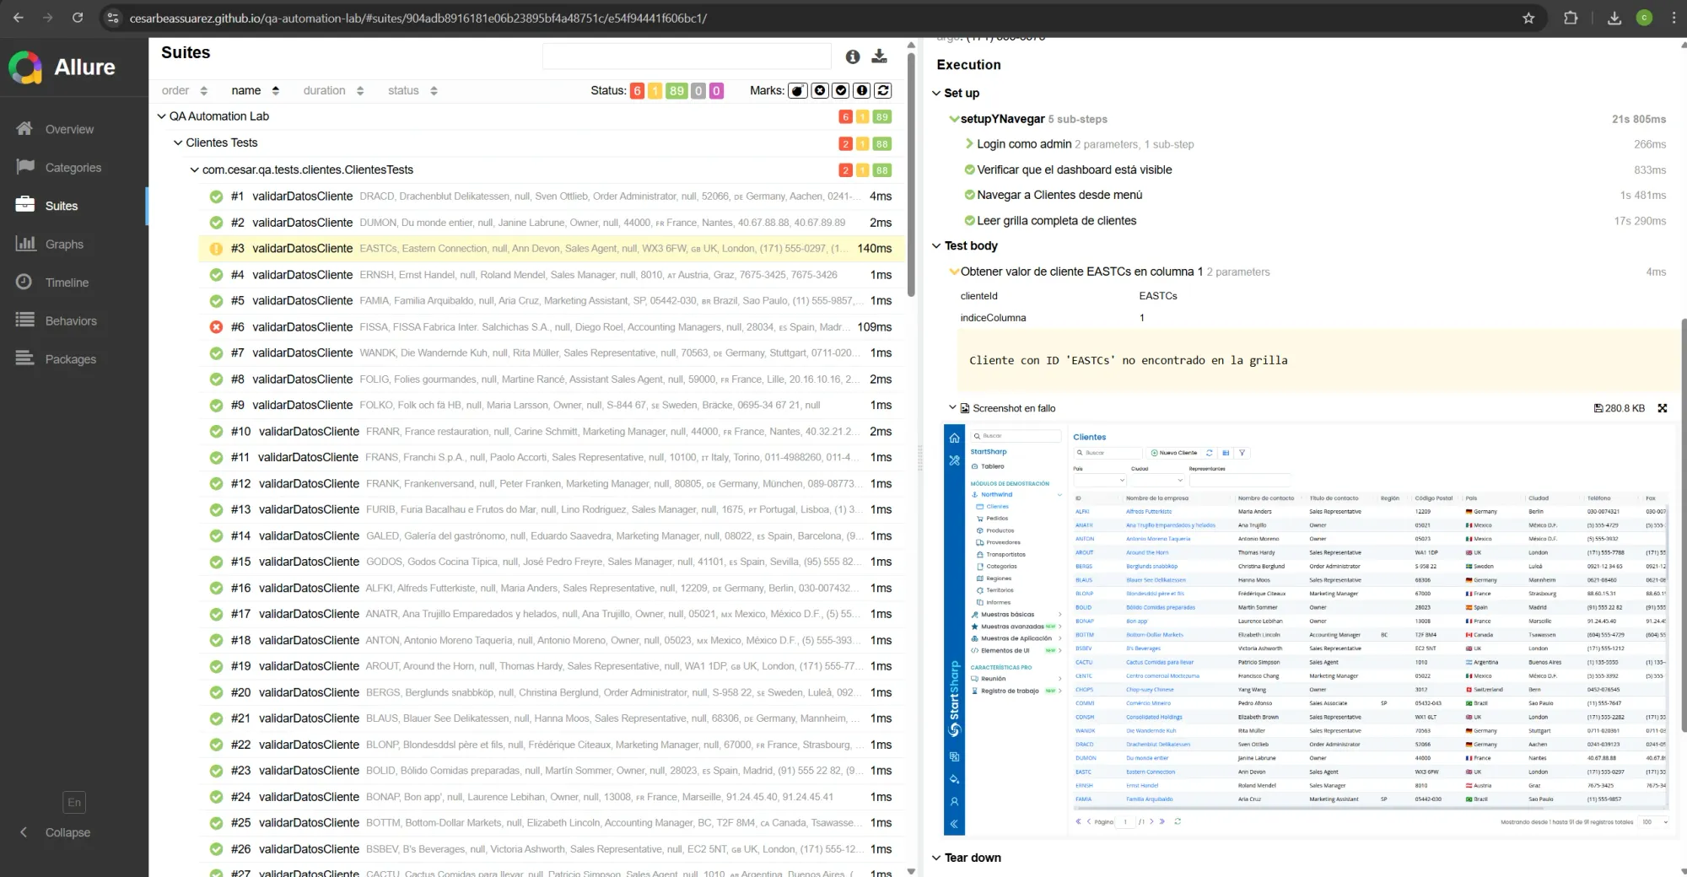Image resolution: width=1687 pixels, height=877 pixels.
Task: Download the screenshot attachment via the save icon
Action: click(x=1598, y=407)
